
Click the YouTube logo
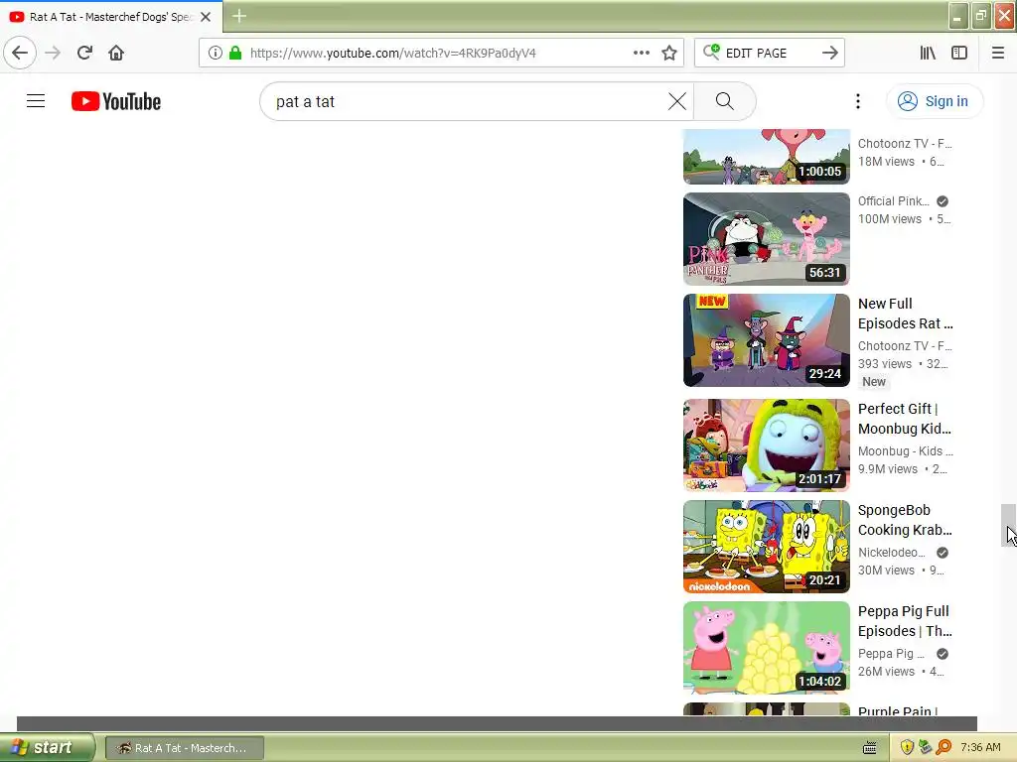coord(116,101)
